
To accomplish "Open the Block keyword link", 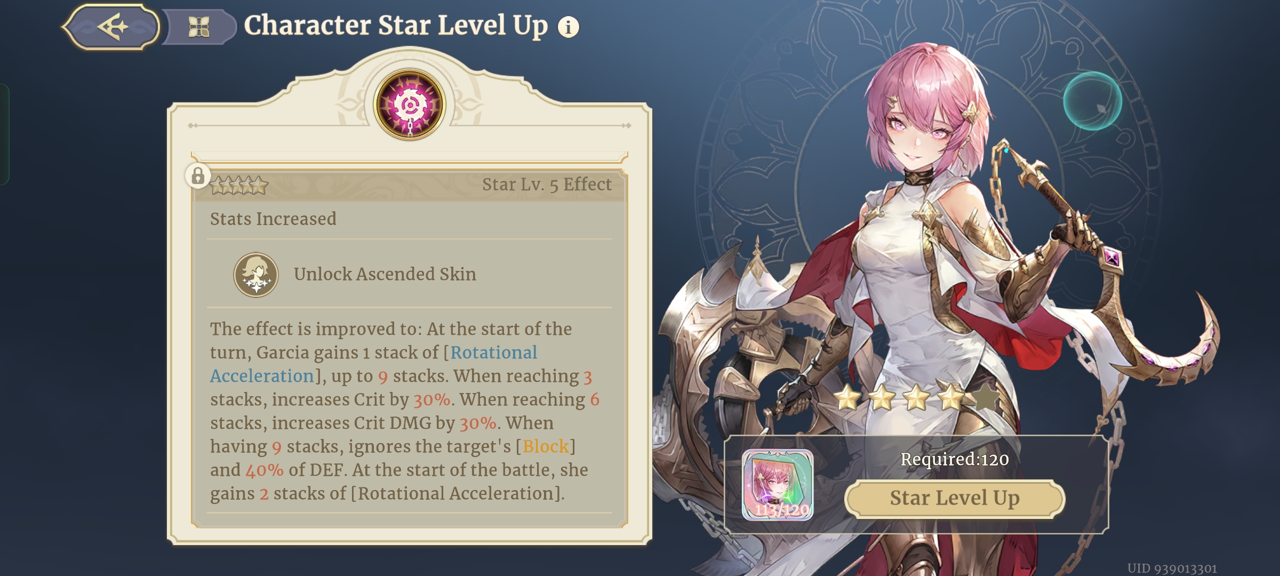I will 546,446.
